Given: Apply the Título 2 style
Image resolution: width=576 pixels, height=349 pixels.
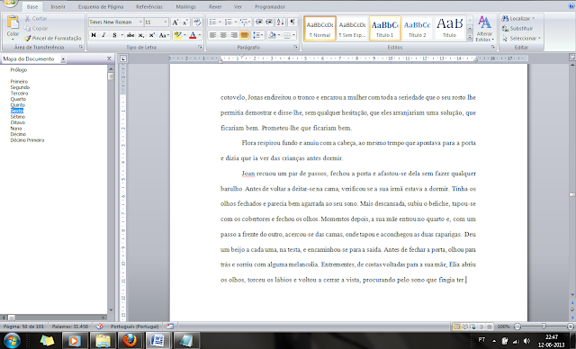Looking at the screenshot, I should pos(417,28).
